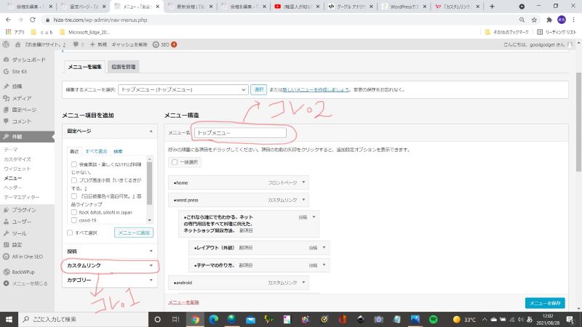This screenshot has width=582, height=327.
Task: Switch to the メニューを編集 tab
Action: pos(84,67)
